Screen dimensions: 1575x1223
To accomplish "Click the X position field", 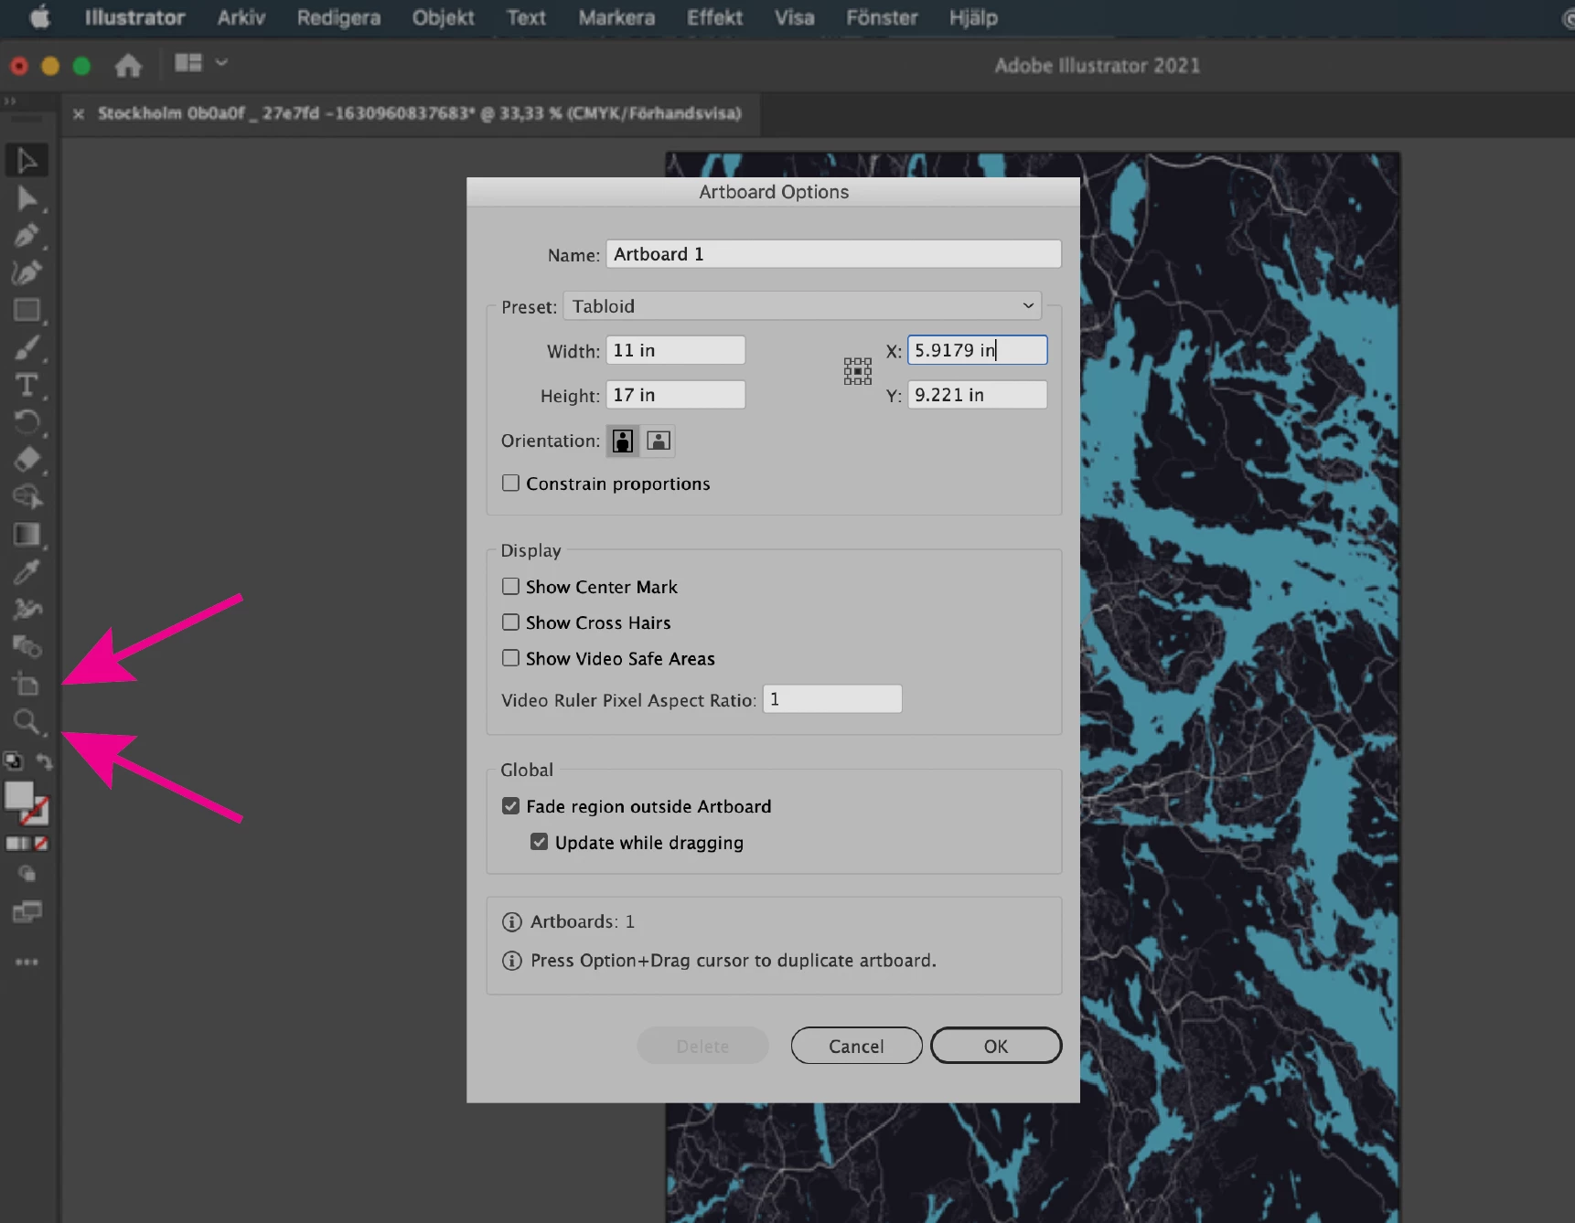I will point(977,350).
